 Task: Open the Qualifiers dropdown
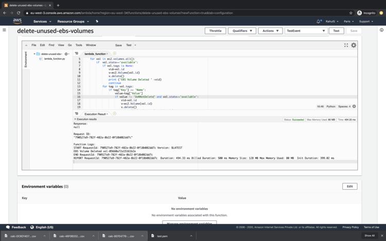(242, 31)
